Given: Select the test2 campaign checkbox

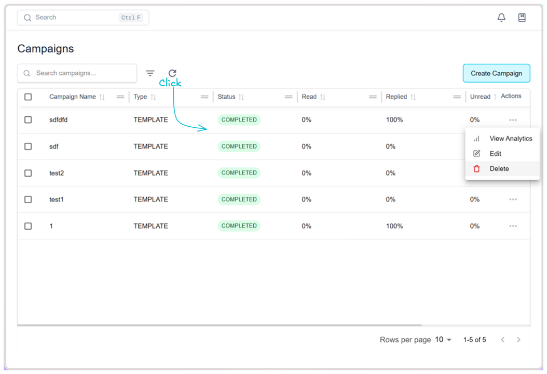Looking at the screenshot, I should [28, 173].
